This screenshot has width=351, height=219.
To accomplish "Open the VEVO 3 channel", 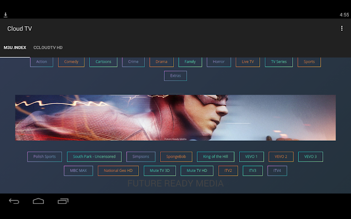I will tap(310, 157).
